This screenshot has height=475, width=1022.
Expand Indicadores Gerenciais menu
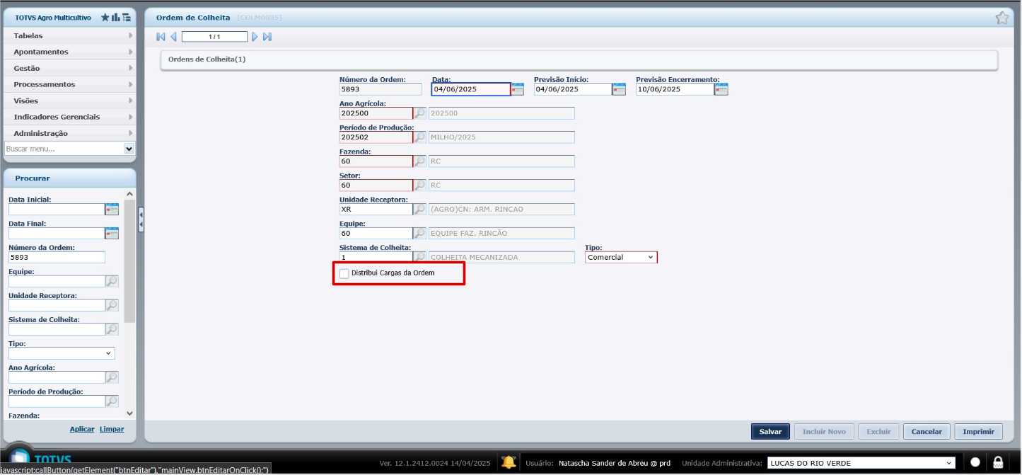click(69, 117)
